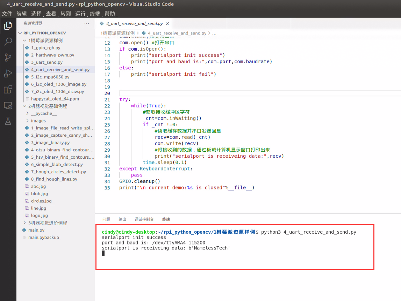Screen dimensions: 401x301
Task: Select the 4_uart_receive_and_send.py editor tab
Action: point(134,23)
